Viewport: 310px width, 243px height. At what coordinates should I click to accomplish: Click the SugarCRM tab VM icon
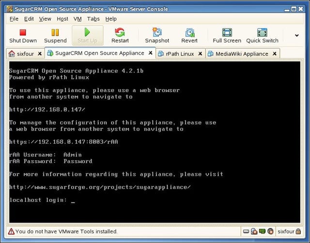[x=50, y=53]
